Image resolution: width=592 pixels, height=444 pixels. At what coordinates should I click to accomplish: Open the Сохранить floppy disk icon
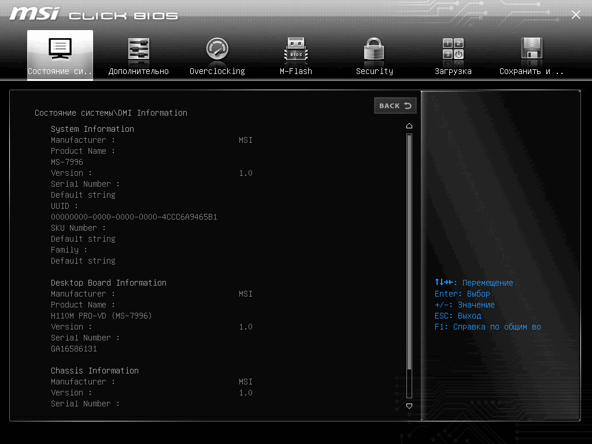(x=532, y=48)
